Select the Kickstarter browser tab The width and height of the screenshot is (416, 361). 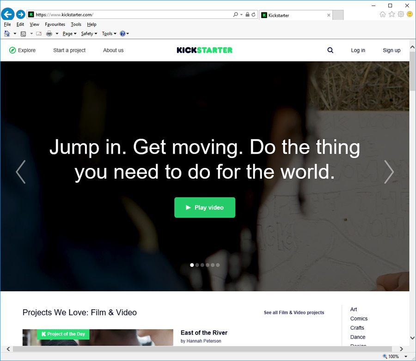point(295,15)
